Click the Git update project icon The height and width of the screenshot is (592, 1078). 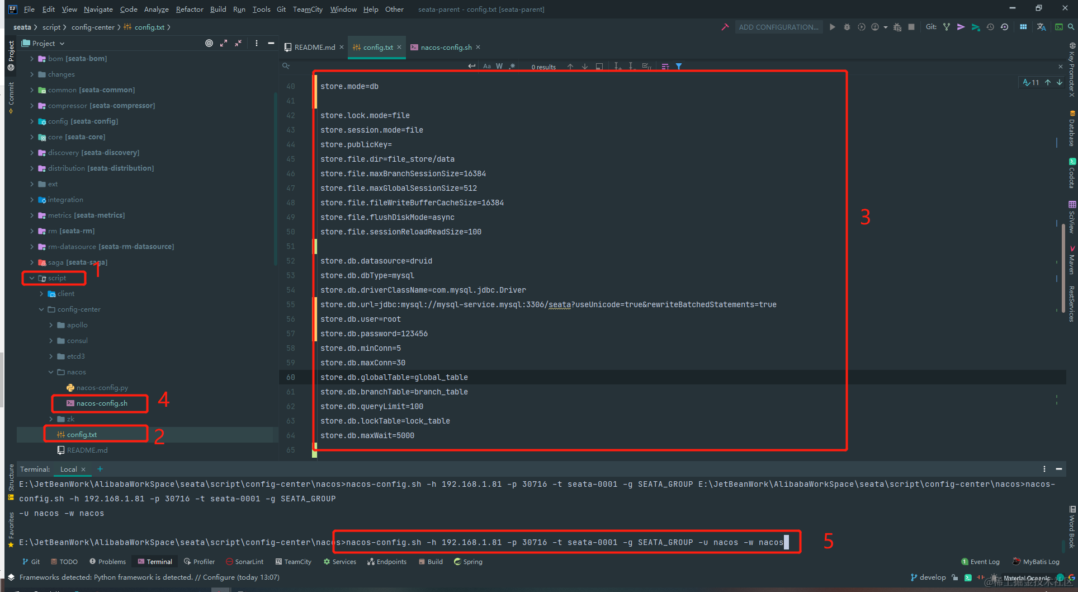(947, 27)
